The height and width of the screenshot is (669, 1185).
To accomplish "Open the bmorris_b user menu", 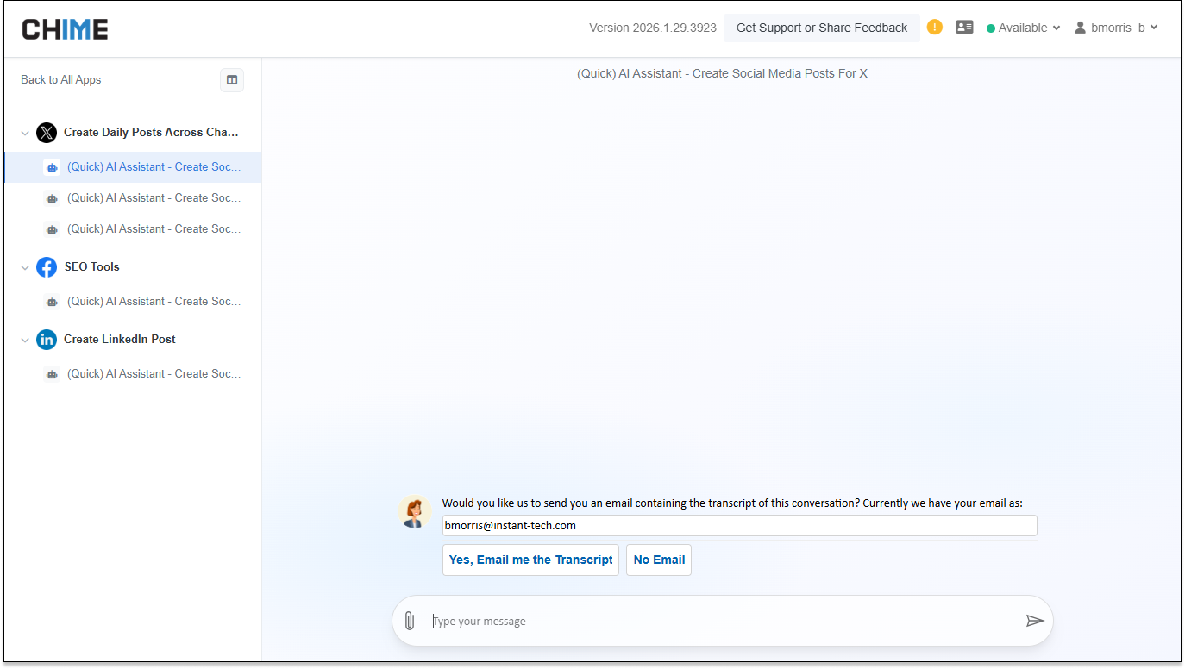I will (x=1116, y=28).
